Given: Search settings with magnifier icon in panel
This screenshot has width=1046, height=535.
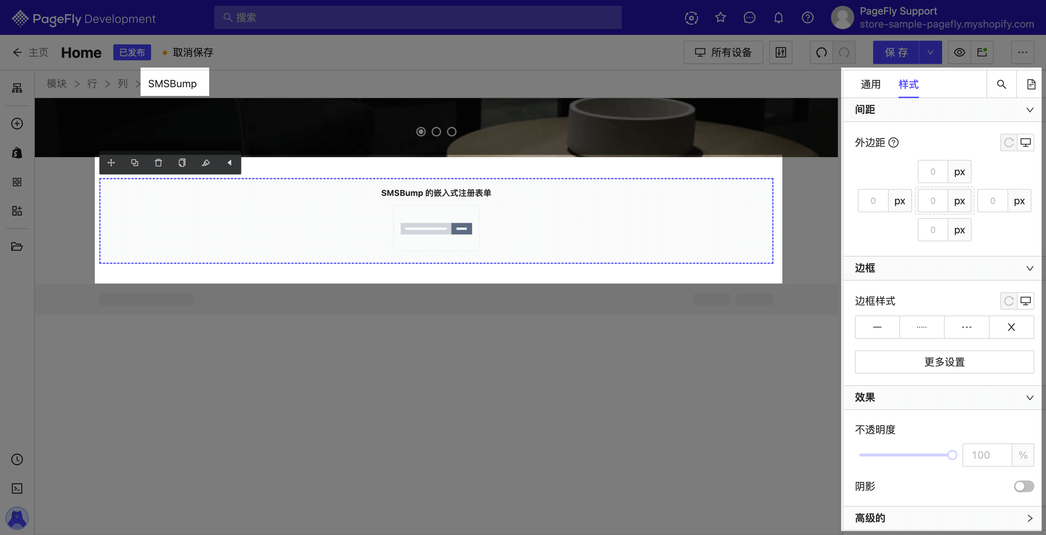Looking at the screenshot, I should (x=1002, y=84).
